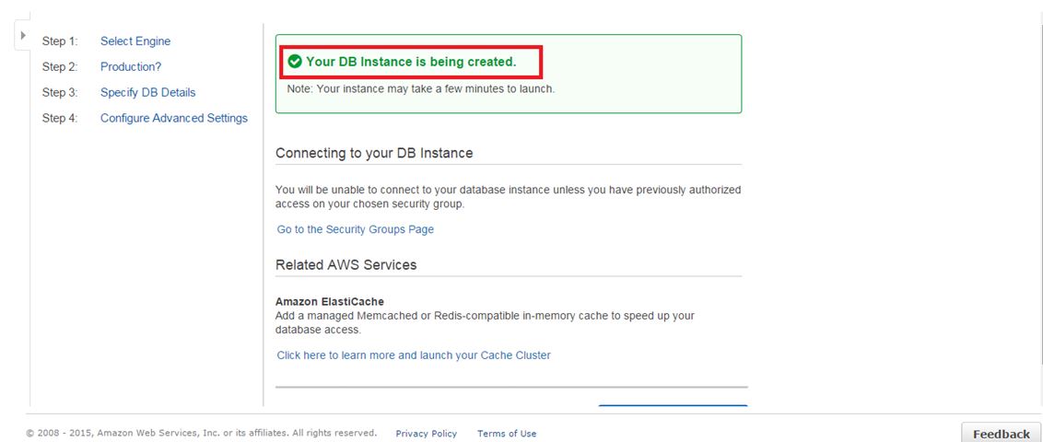Expand the collapsed side panel arrow
Viewport: 1043px width, 442px height.
23,35
